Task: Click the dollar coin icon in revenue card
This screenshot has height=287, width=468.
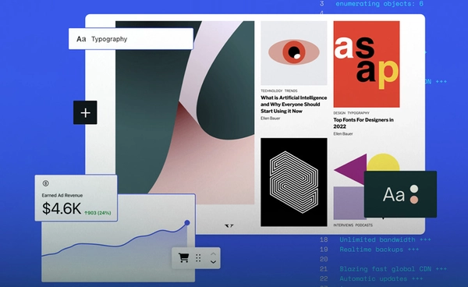Action: (x=46, y=183)
